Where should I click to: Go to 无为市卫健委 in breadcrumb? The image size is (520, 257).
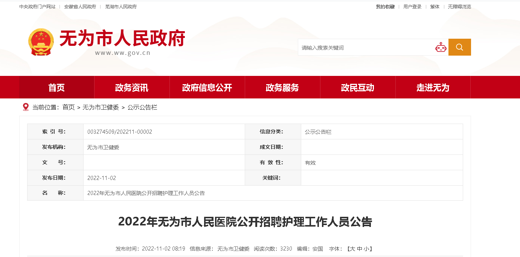[x=101, y=107]
